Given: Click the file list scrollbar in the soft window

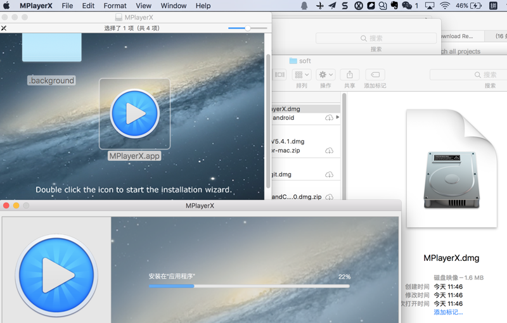Looking at the screenshot, I should pos(344,147).
